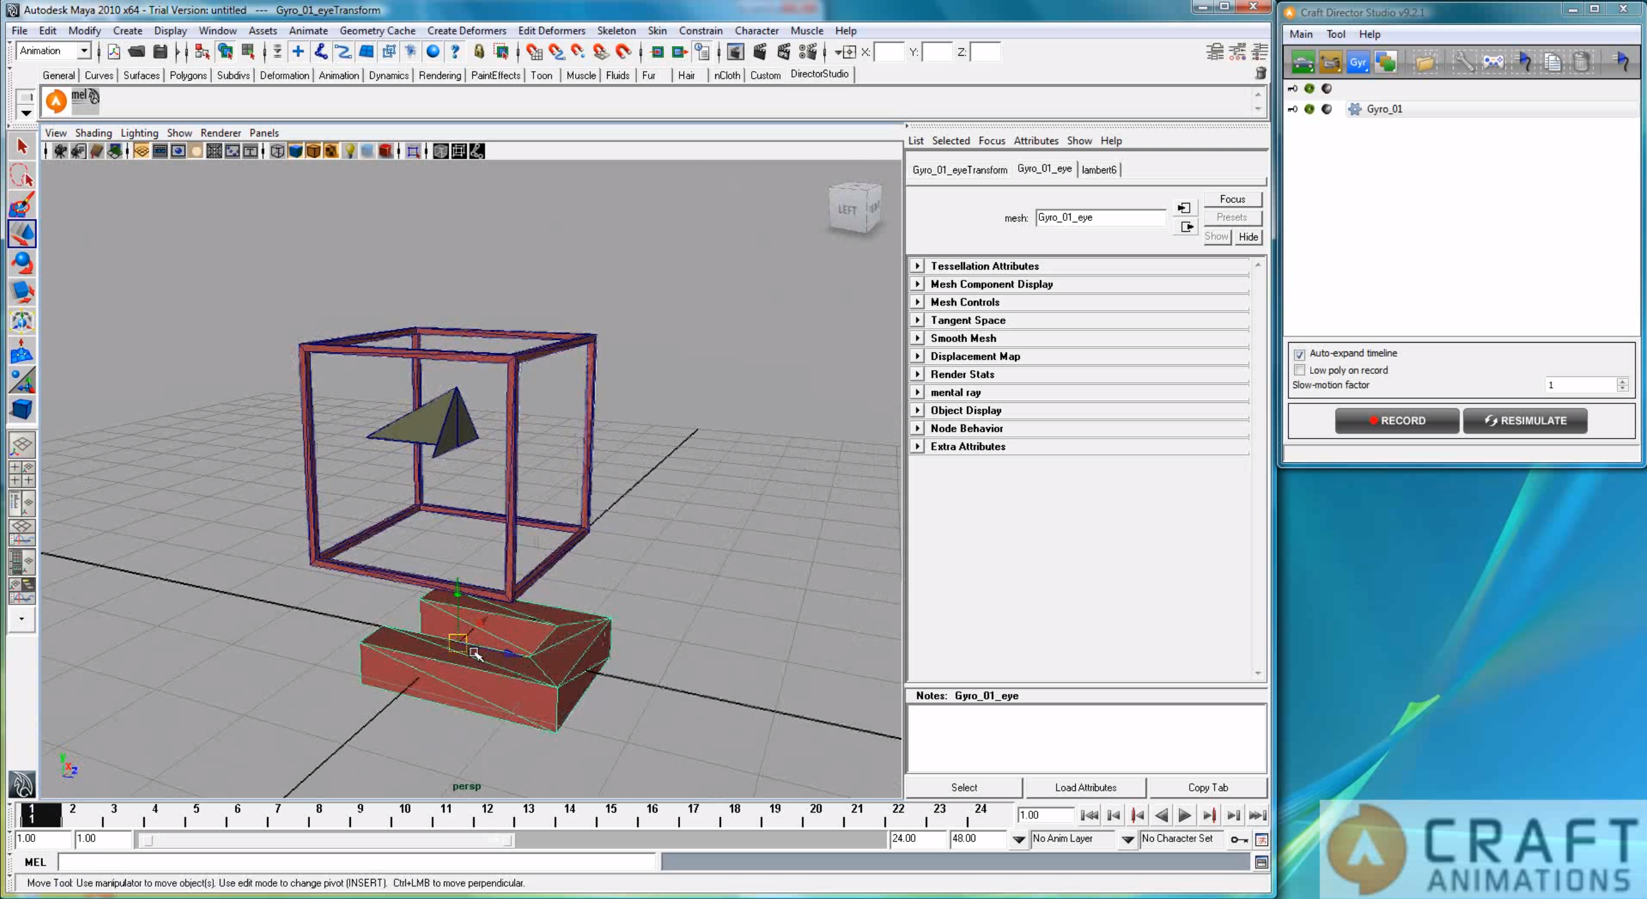Toggle the top-row key lock icon

click(1292, 88)
